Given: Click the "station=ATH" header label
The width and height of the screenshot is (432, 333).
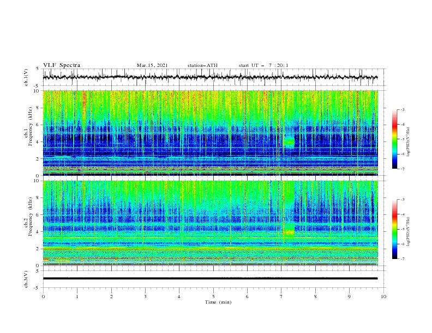Looking at the screenshot, I should 202,65.
